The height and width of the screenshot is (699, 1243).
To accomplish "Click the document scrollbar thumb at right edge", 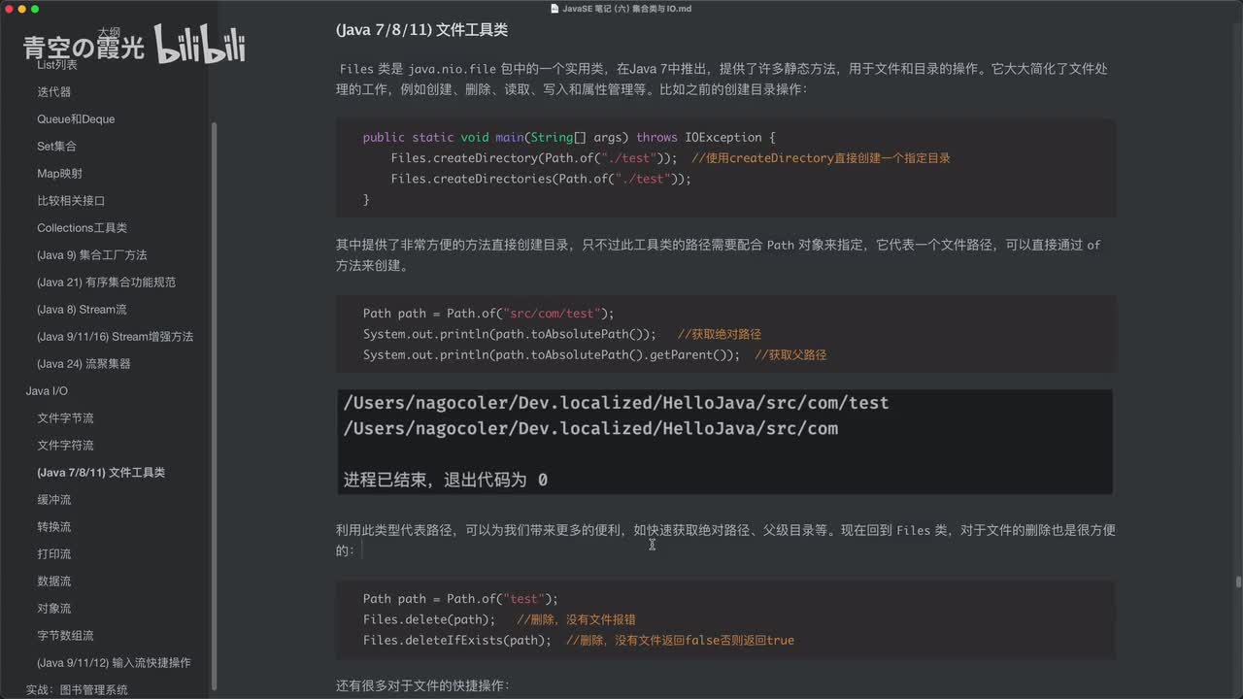I will click(1238, 582).
